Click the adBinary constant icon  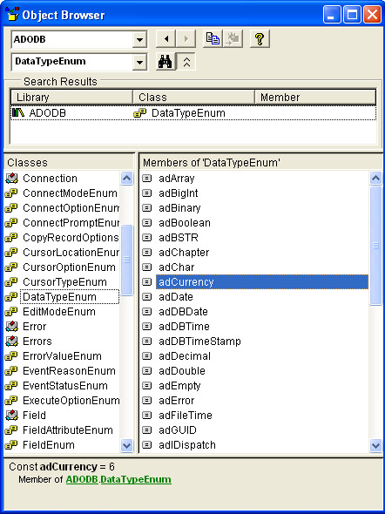[147, 208]
